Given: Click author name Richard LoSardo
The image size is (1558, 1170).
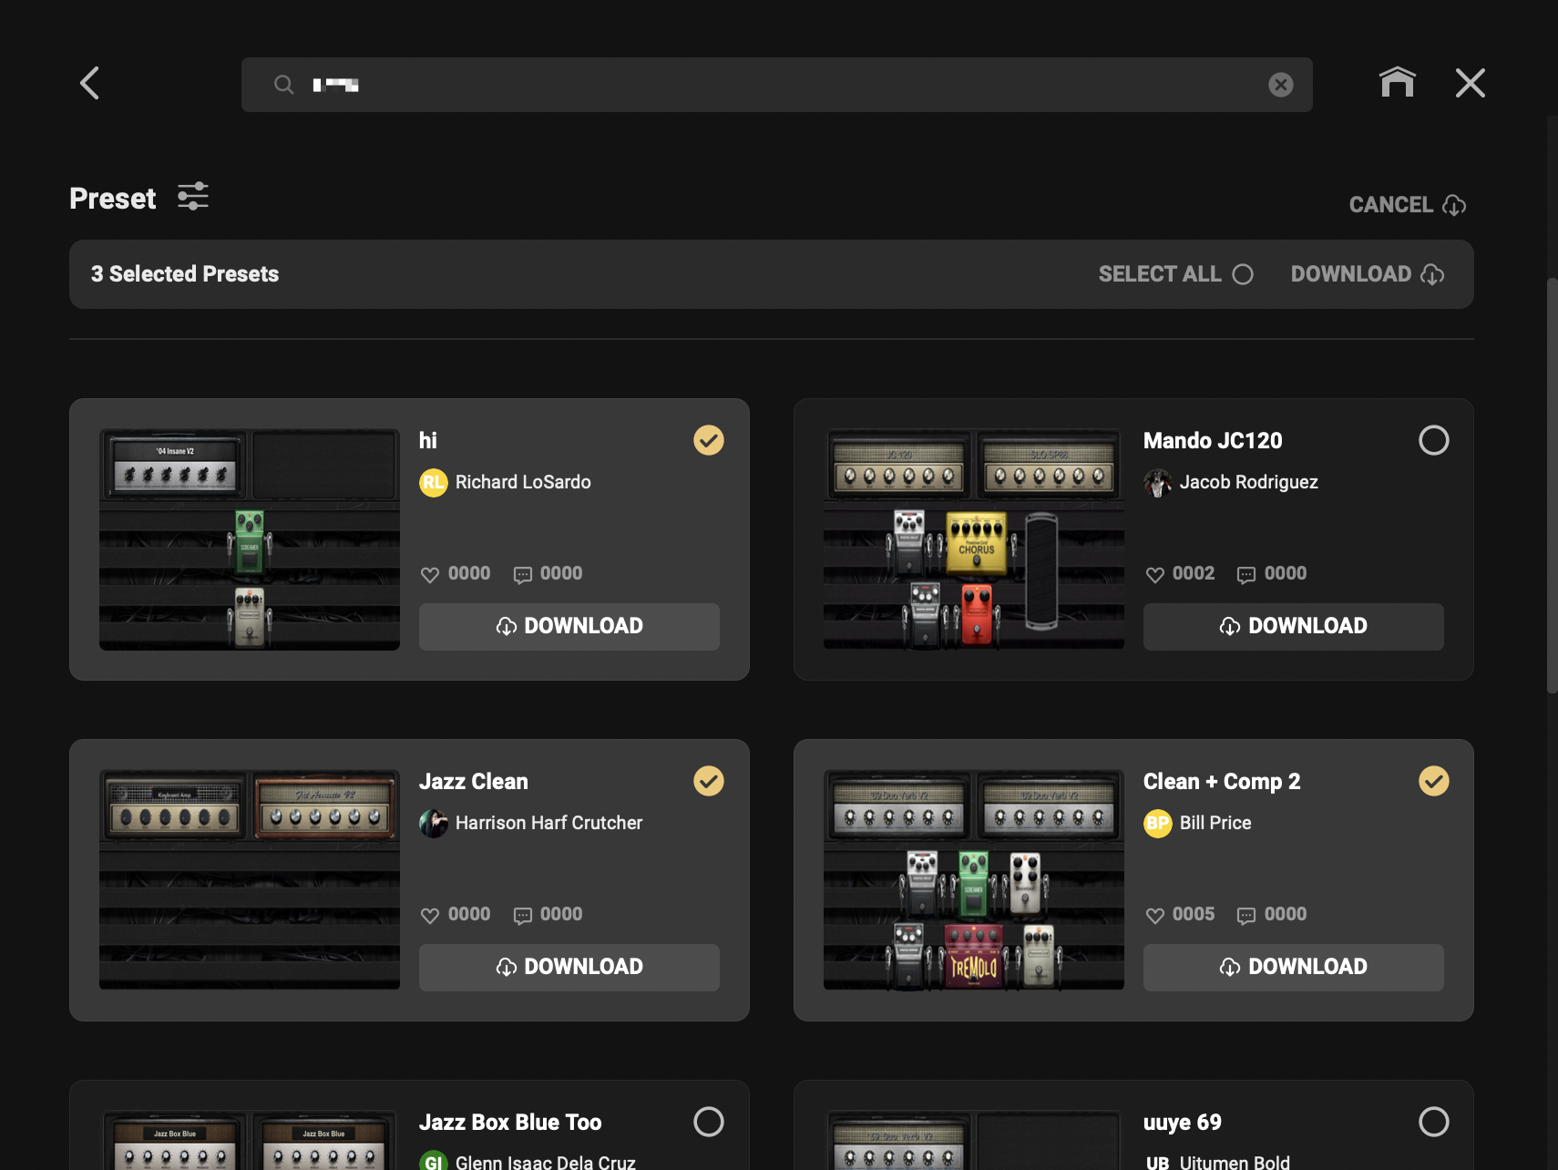Looking at the screenshot, I should [x=523, y=482].
